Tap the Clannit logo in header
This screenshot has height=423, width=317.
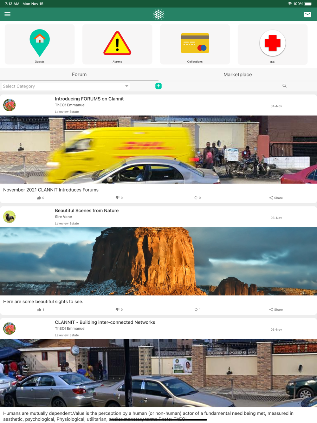158,15
